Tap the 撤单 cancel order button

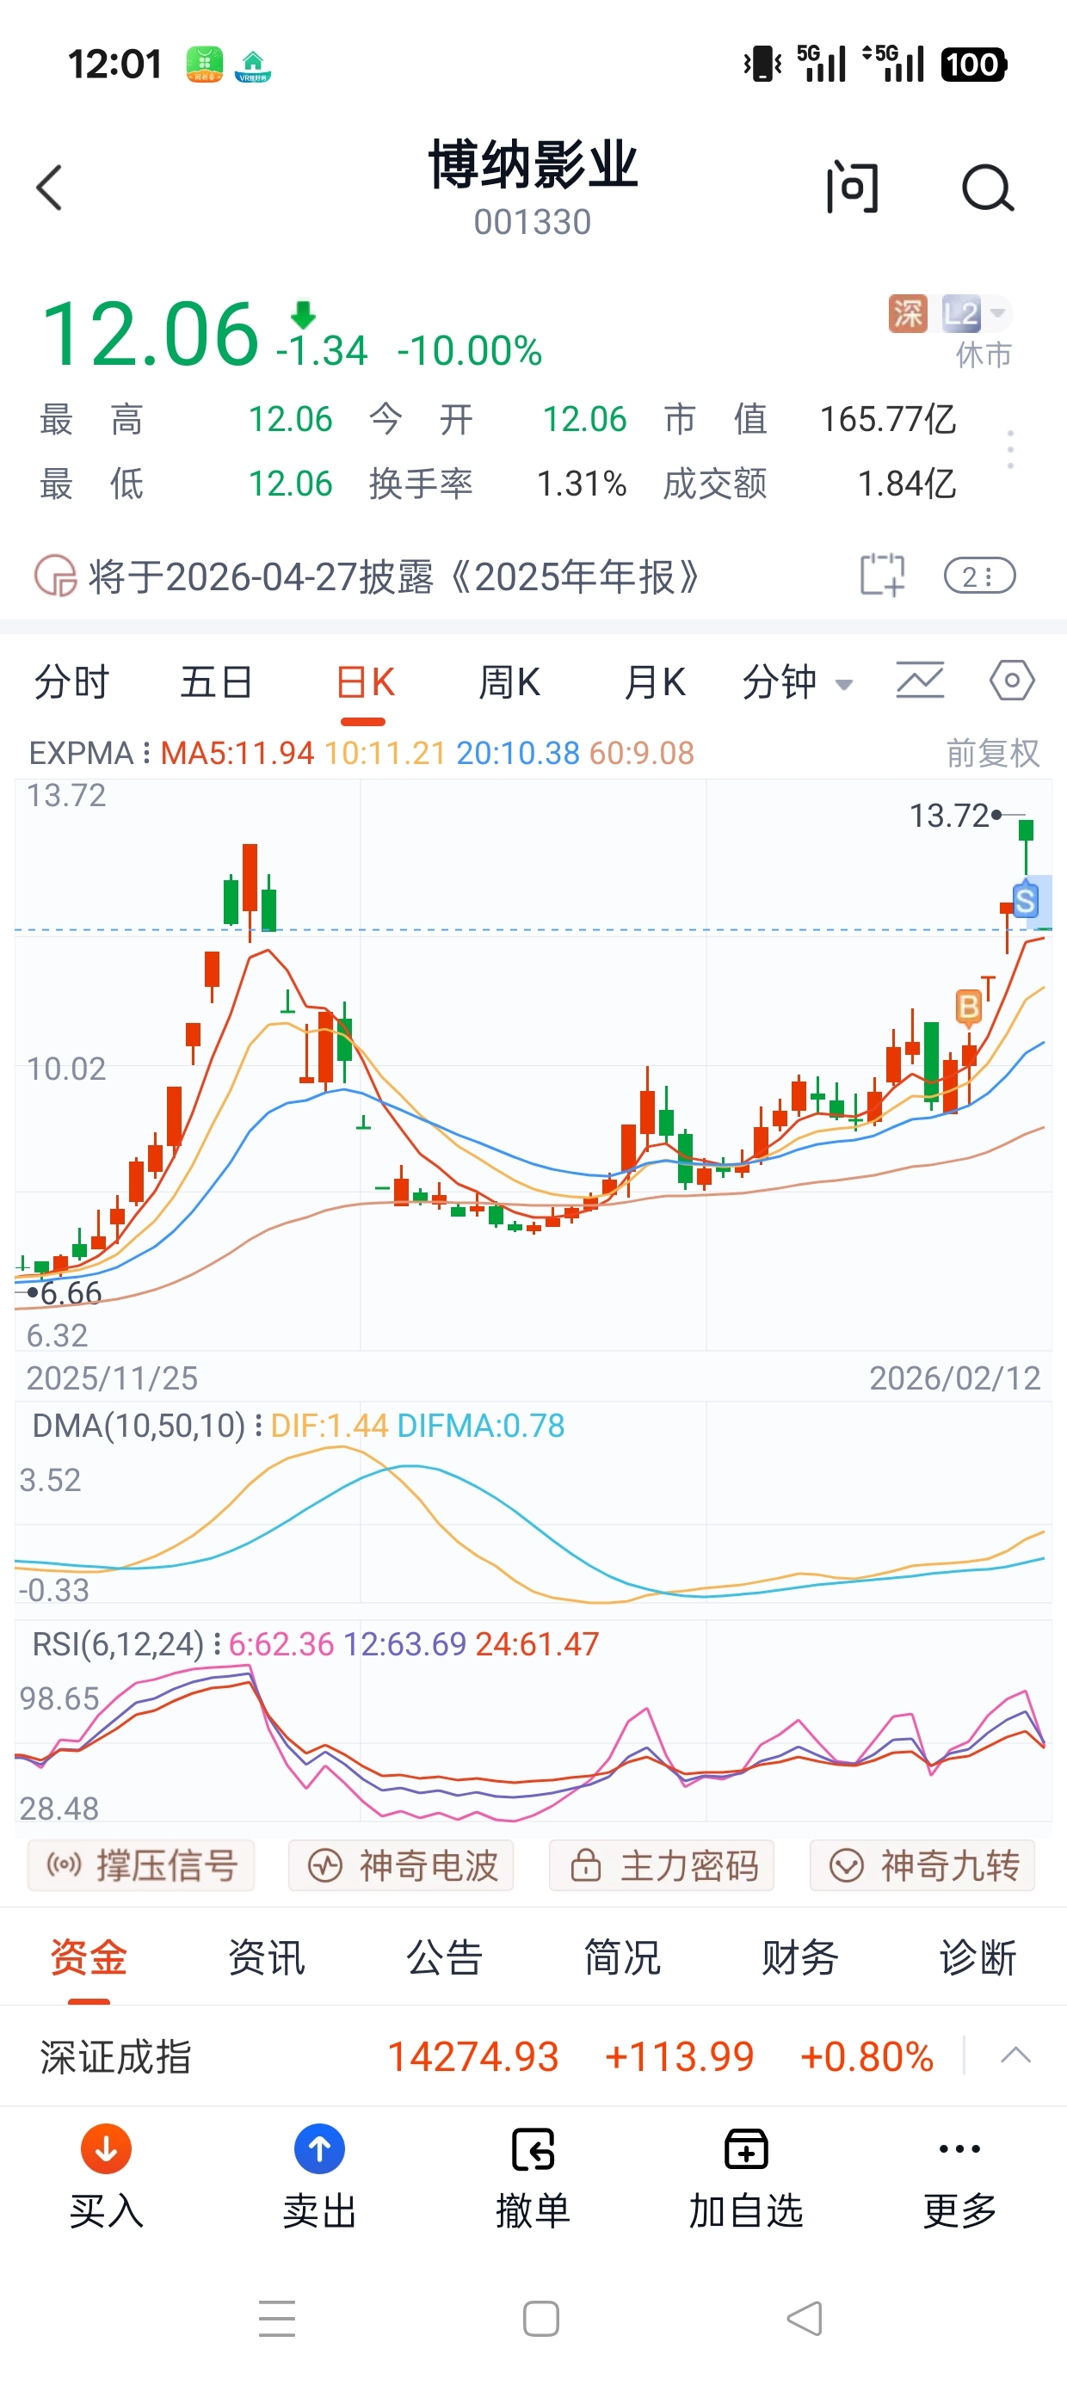click(x=533, y=2176)
